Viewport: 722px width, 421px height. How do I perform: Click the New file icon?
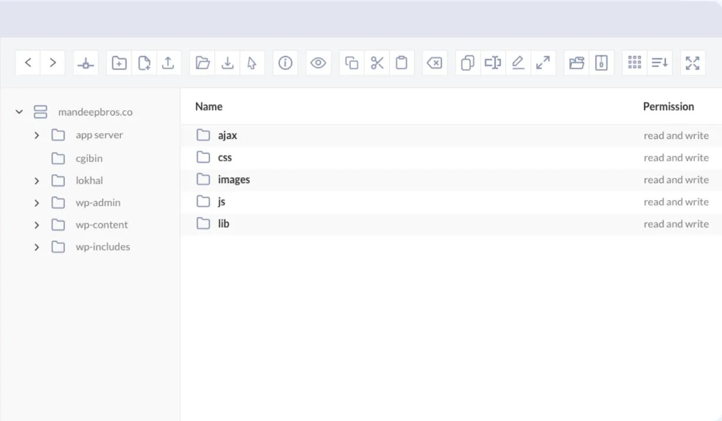[144, 62]
